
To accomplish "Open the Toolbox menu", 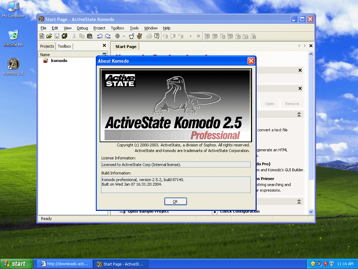I will [117, 28].
